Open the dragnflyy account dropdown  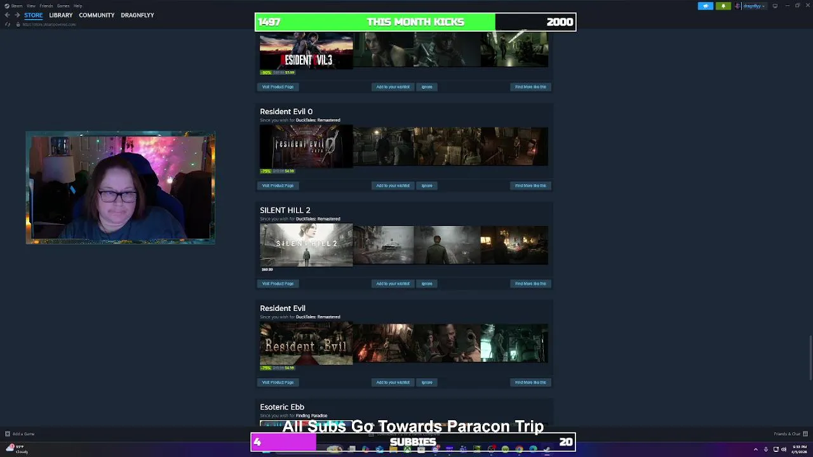click(755, 6)
